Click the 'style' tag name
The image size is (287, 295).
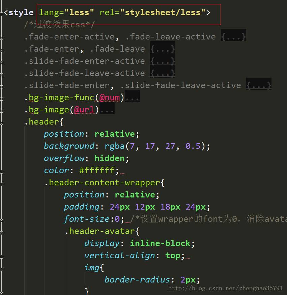click(x=21, y=13)
